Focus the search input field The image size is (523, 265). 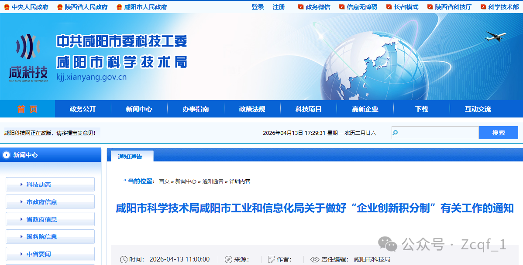pyautogui.click(x=438, y=133)
